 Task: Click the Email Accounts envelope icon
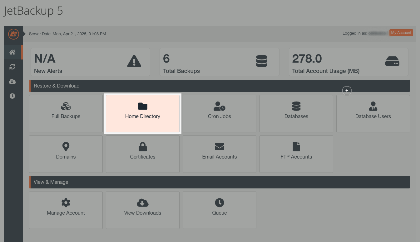click(x=220, y=147)
